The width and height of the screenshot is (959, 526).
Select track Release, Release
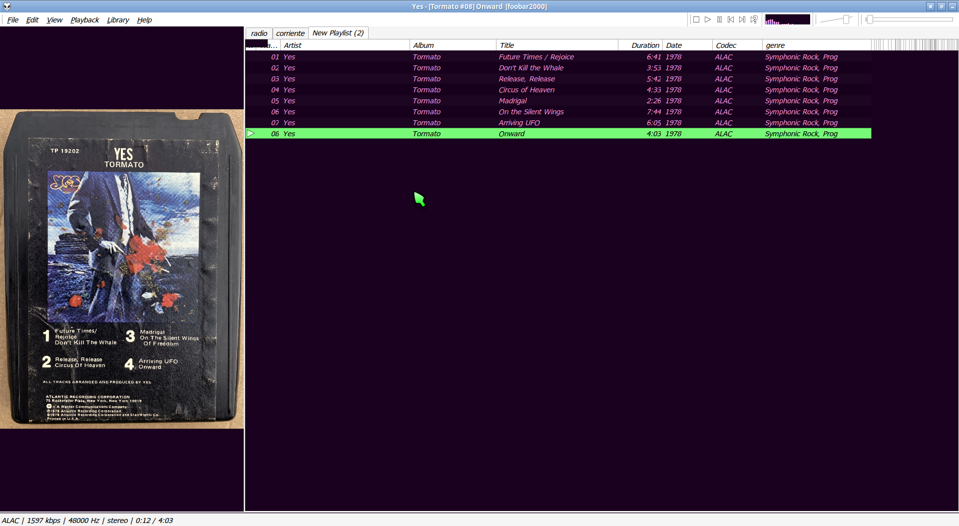pos(558,79)
